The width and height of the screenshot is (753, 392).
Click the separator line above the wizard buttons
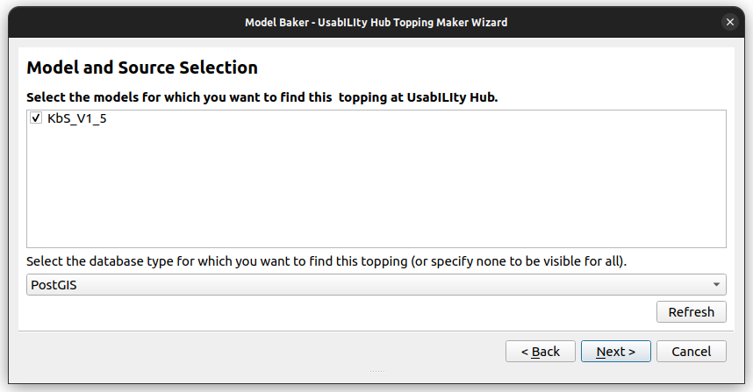[376, 331]
